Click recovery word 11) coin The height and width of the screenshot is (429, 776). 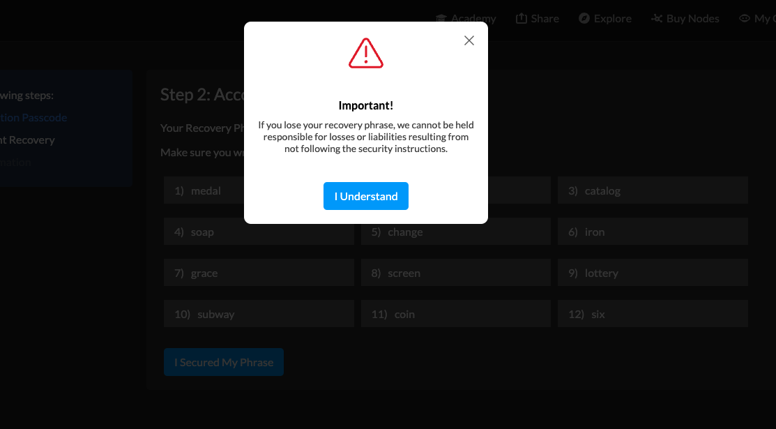(456, 314)
